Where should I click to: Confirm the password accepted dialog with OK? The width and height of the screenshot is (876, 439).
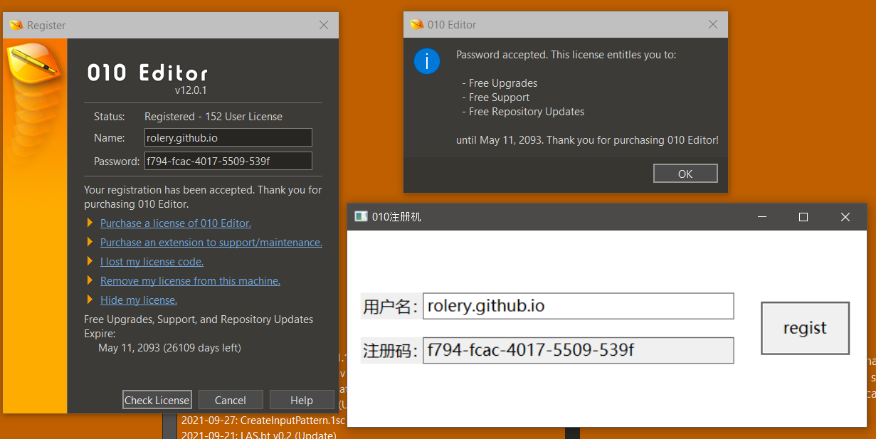click(x=685, y=174)
